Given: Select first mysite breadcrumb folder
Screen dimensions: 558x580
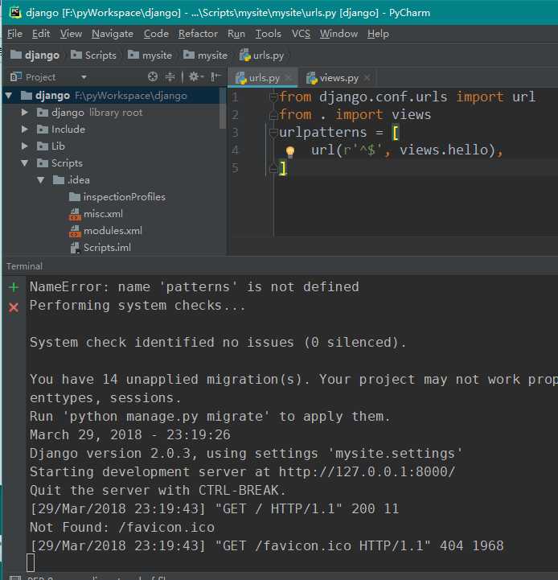Looking at the screenshot, I should pyautogui.click(x=150, y=56).
